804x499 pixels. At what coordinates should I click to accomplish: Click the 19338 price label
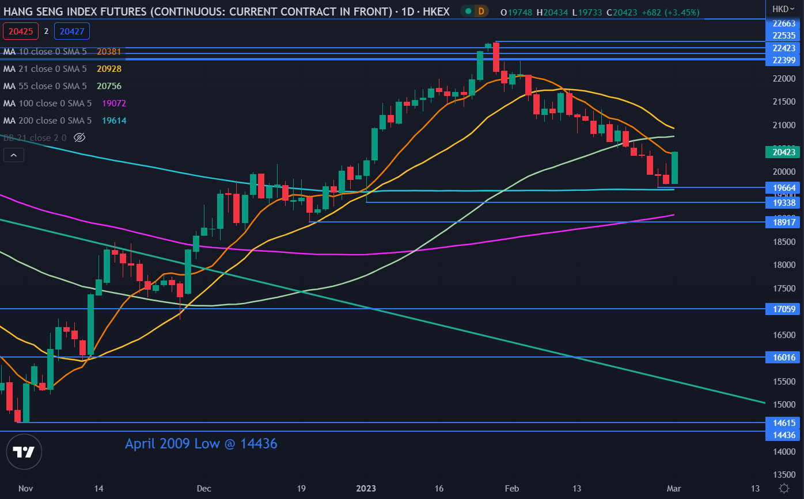tap(784, 202)
